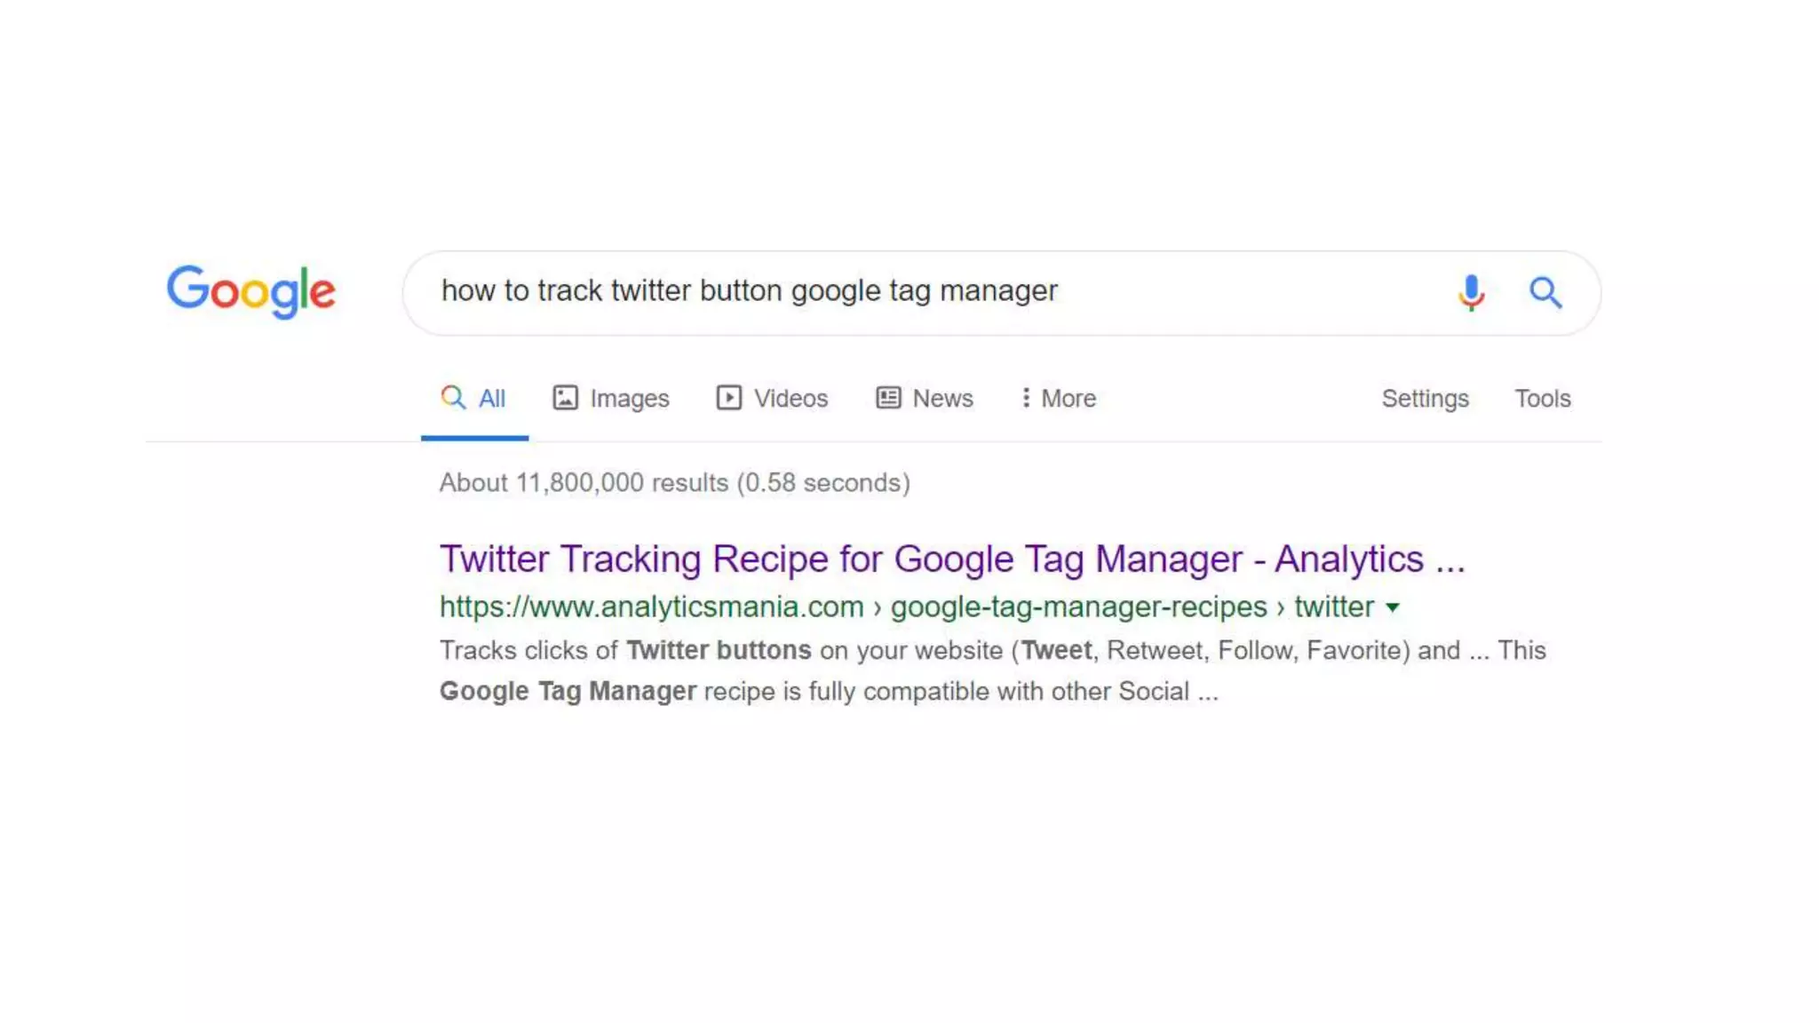1819x1023 pixels.
Task: Click the magnifier icon on All tab
Action: point(453,397)
